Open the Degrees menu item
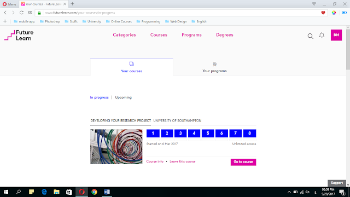 (x=225, y=35)
